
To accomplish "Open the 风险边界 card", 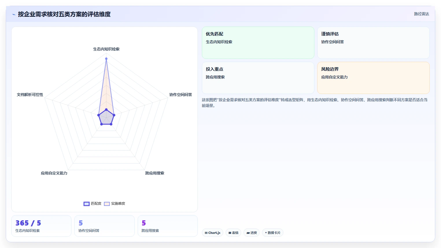I will [373, 78].
